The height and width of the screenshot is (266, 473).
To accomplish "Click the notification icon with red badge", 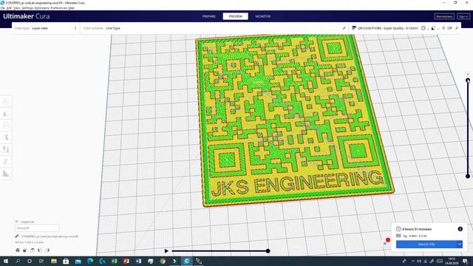I will tap(386, 242).
